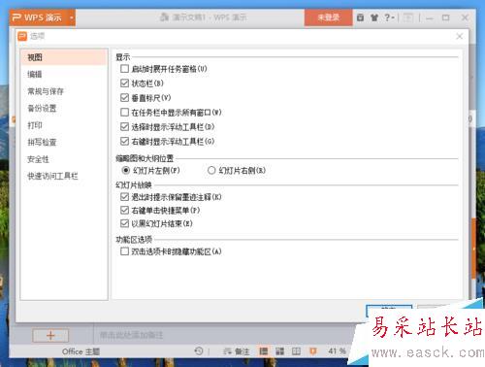Toggle the 备注 notes button in status bar
The image size is (485, 367).
(237, 351)
